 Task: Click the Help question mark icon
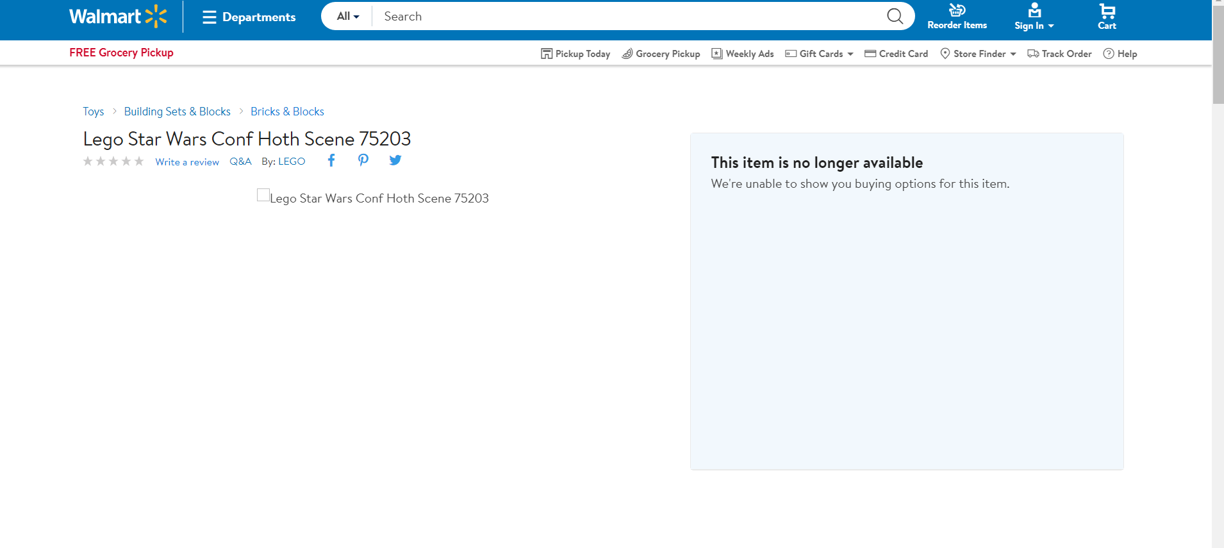1109,54
